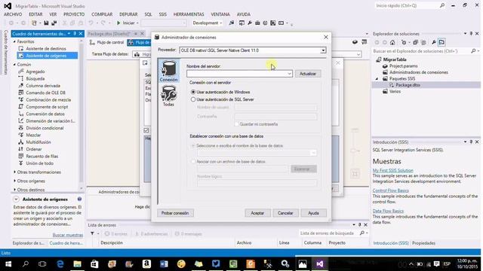This screenshot has width=483, height=271.
Task: Collapse the Paquetes SSIS tree node
Action: pos(377,79)
